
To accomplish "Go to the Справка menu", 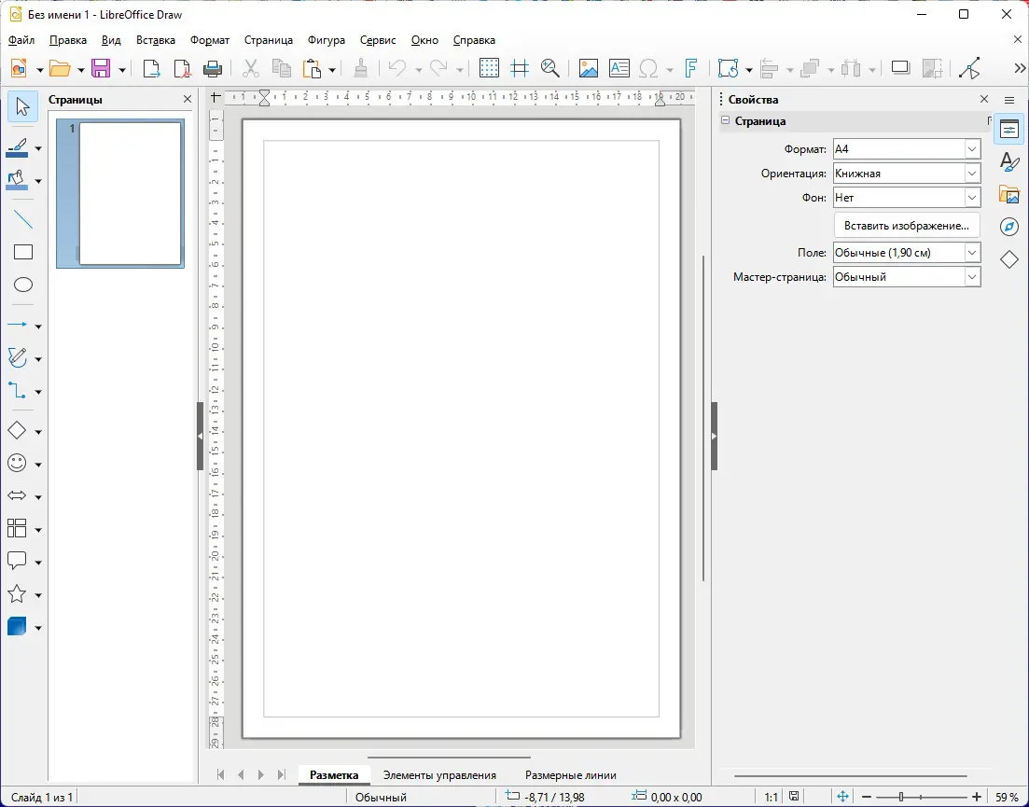I will click(473, 40).
